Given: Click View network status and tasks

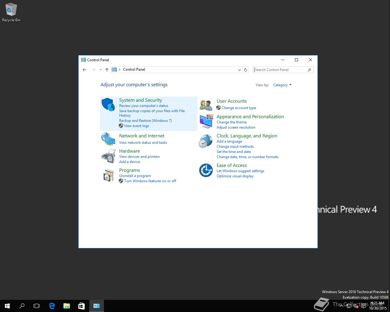Looking at the screenshot, I should pyautogui.click(x=143, y=143).
